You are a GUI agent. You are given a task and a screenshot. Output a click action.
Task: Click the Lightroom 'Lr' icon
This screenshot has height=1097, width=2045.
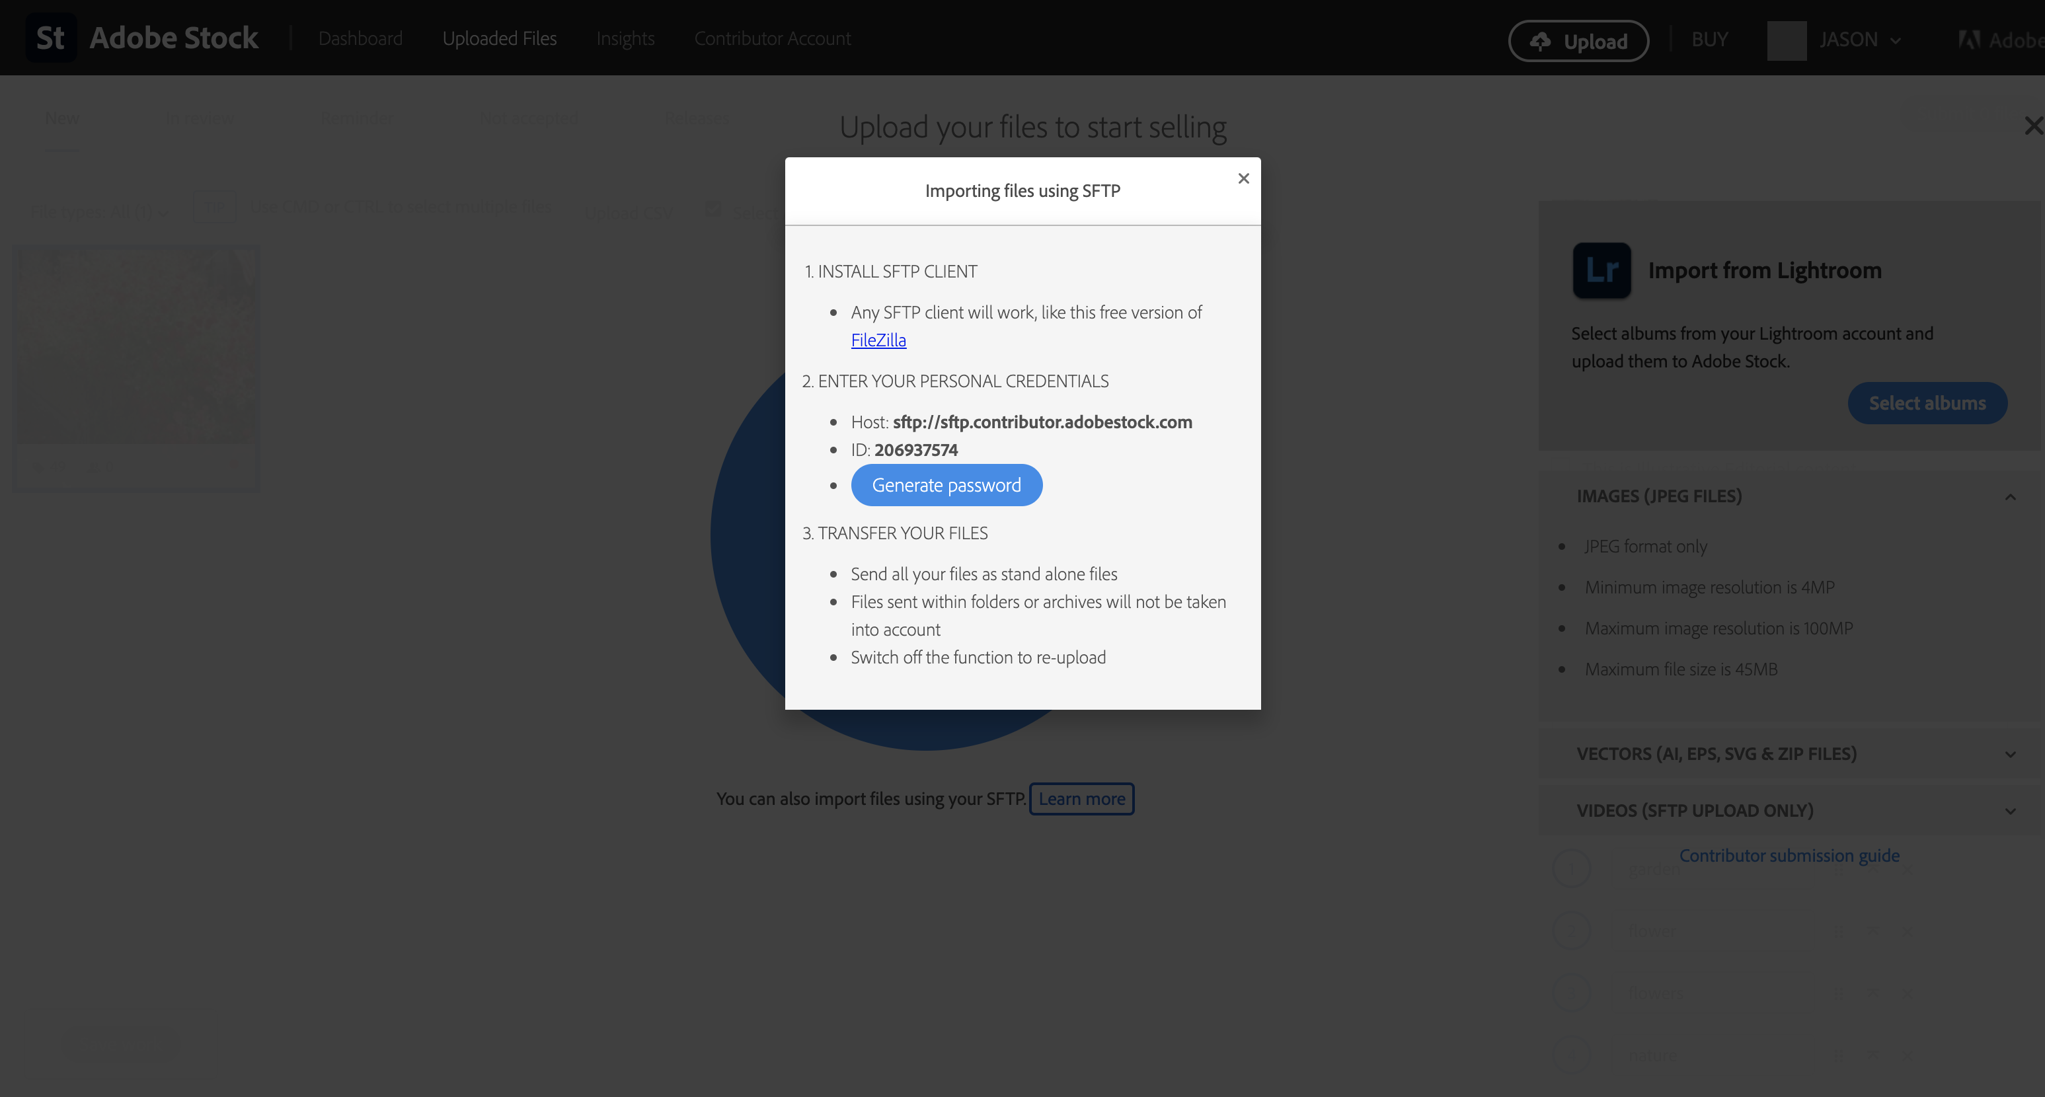(1601, 270)
